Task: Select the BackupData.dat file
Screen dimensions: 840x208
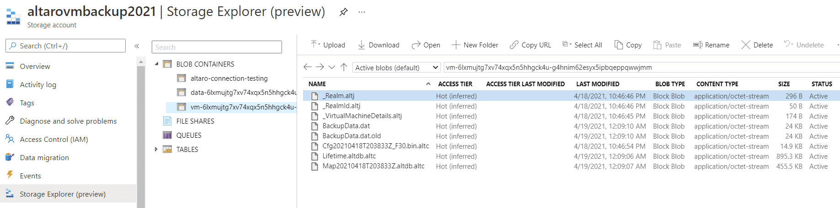Action: 346,126
